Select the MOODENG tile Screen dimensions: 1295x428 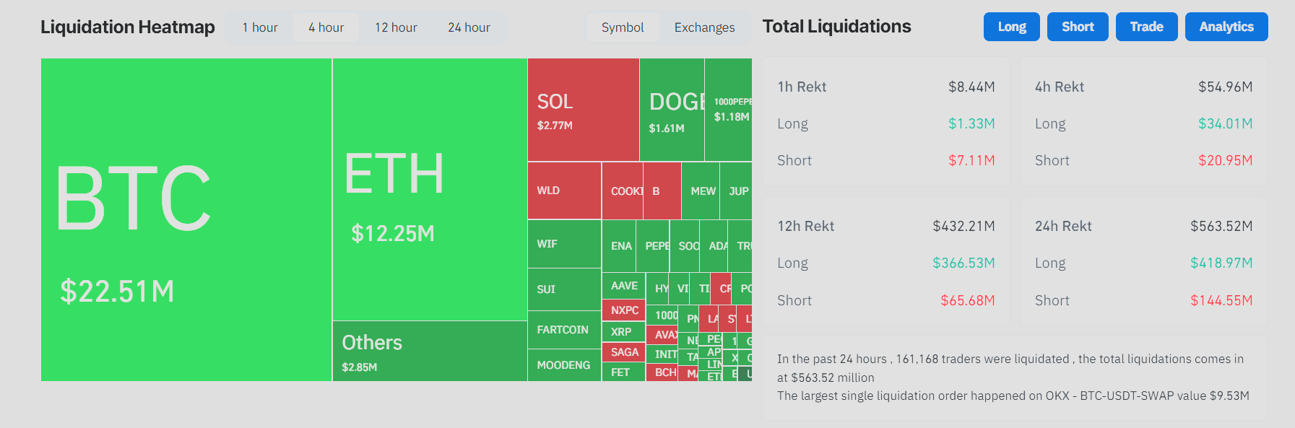coord(563,365)
